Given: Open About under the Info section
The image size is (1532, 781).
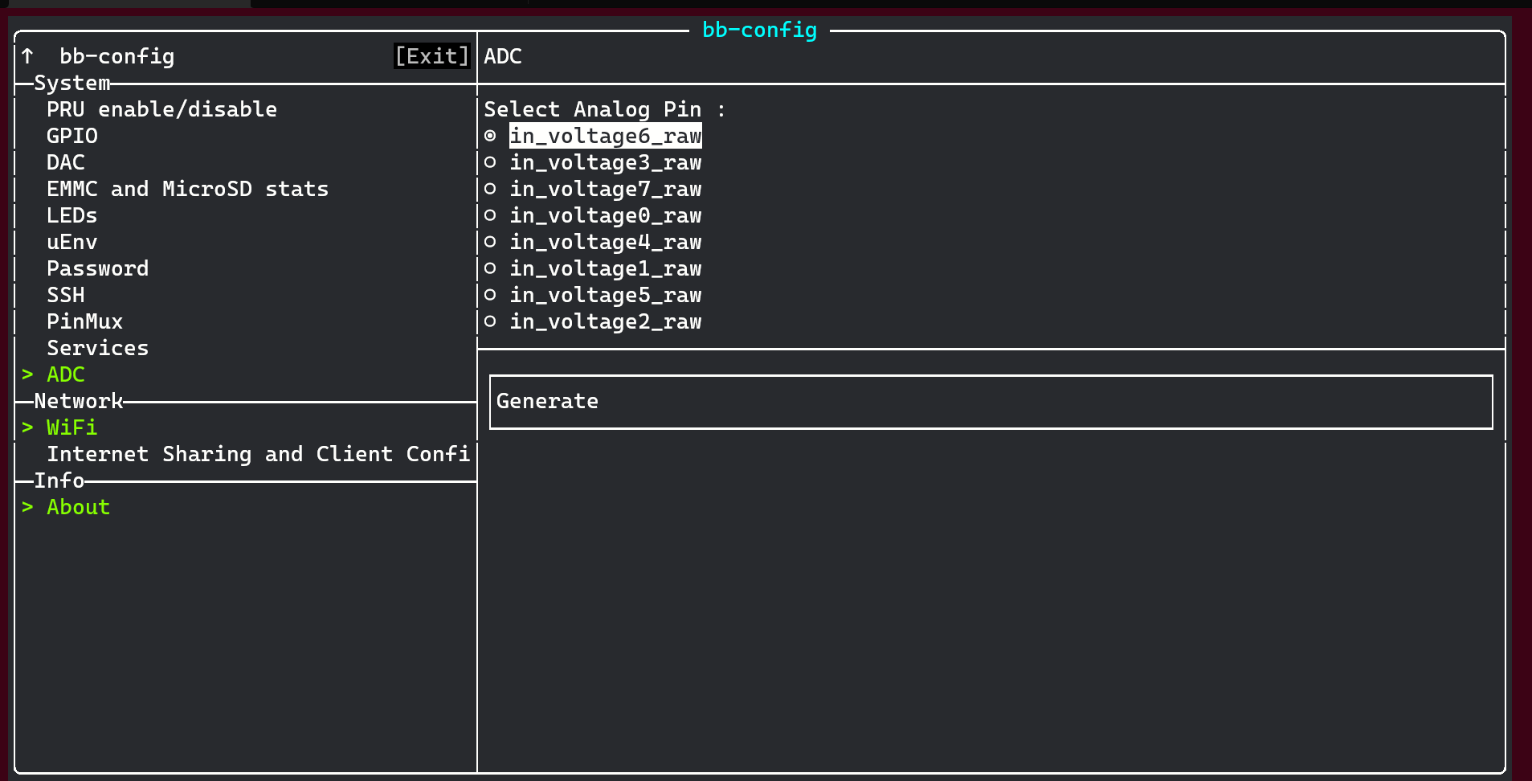Looking at the screenshot, I should pyautogui.click(x=77, y=506).
